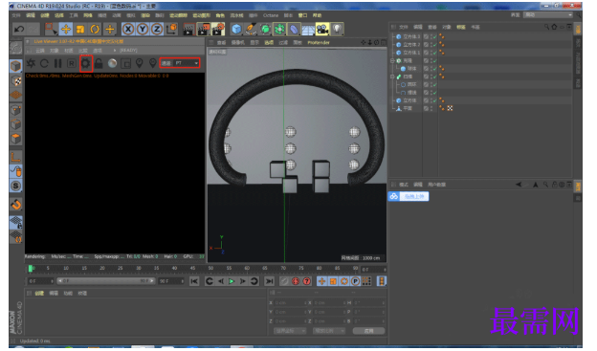This screenshot has width=597, height=351.
Task: Open the material manager Create menu
Action: pyautogui.click(x=39, y=293)
